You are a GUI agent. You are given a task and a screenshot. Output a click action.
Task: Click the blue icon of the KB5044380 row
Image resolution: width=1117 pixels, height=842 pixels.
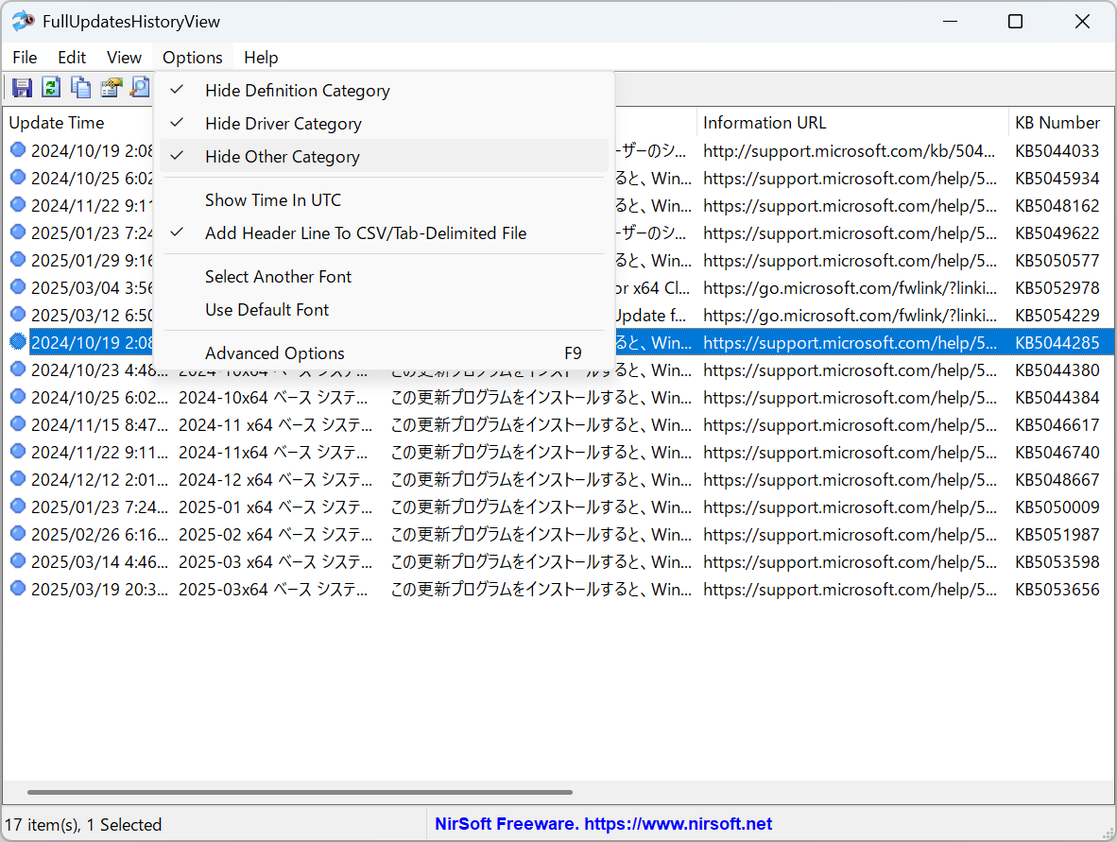[x=18, y=369]
